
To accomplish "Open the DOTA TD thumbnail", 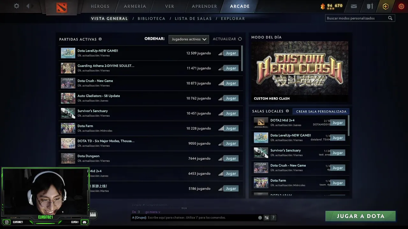I will 68,143.
